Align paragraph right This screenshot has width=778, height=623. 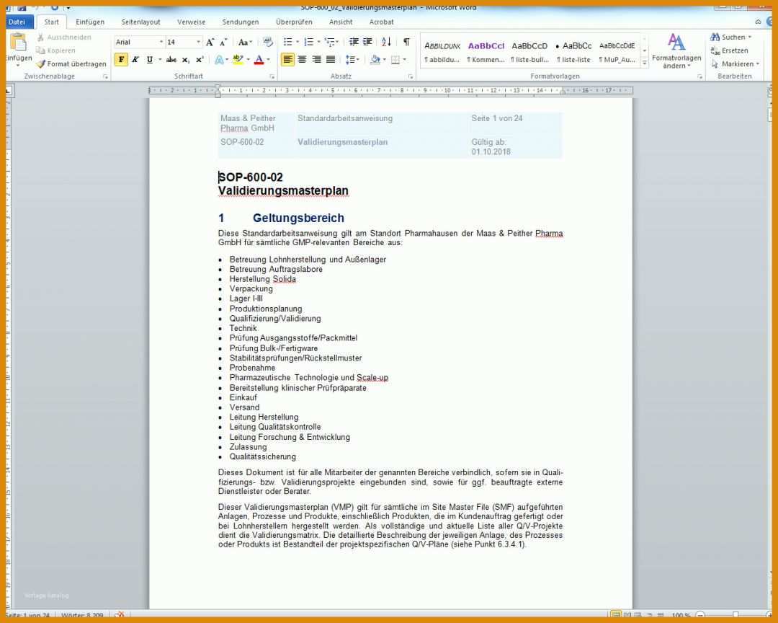coord(316,60)
